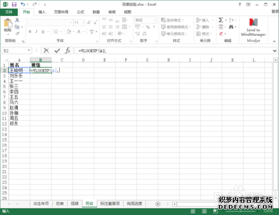
Task: Click 删除 in the cells group
Action: pyautogui.click(x=203, y=27)
